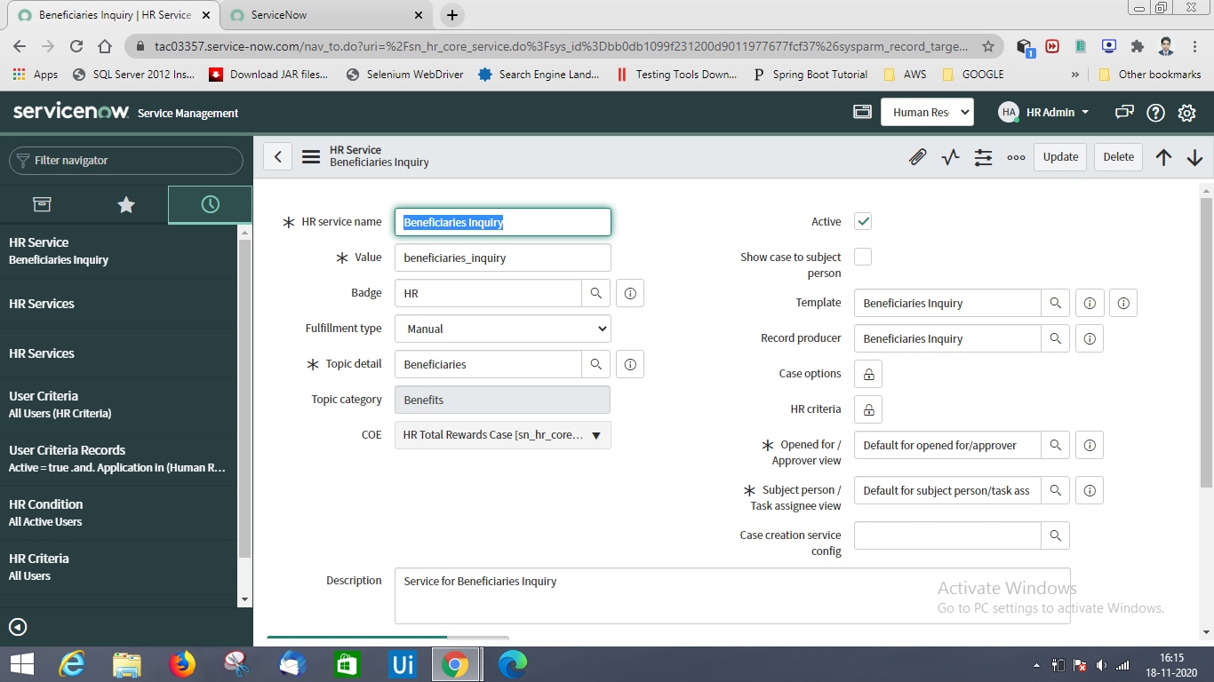
Task: Open the application scope picker dropdown
Action: tap(927, 112)
